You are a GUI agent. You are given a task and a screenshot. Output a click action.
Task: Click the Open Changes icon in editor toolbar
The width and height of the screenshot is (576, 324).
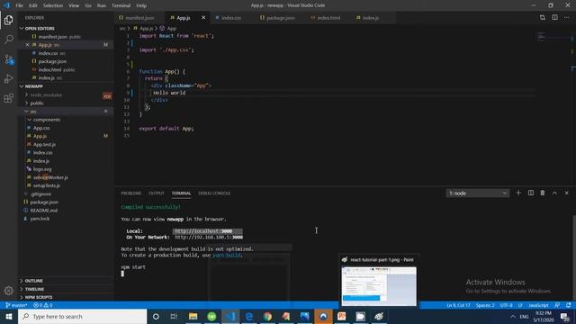click(542, 17)
